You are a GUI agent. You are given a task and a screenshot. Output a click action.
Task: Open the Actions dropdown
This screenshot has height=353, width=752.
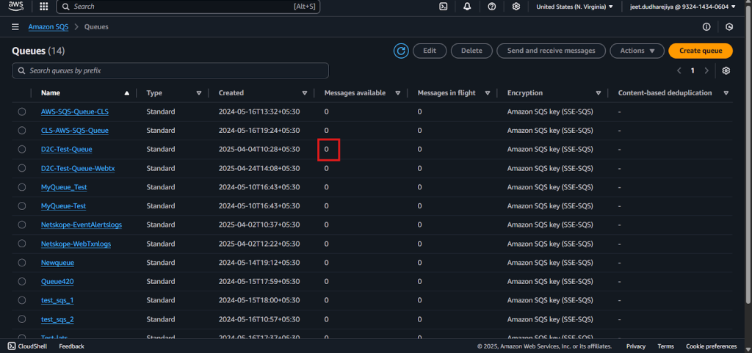637,51
